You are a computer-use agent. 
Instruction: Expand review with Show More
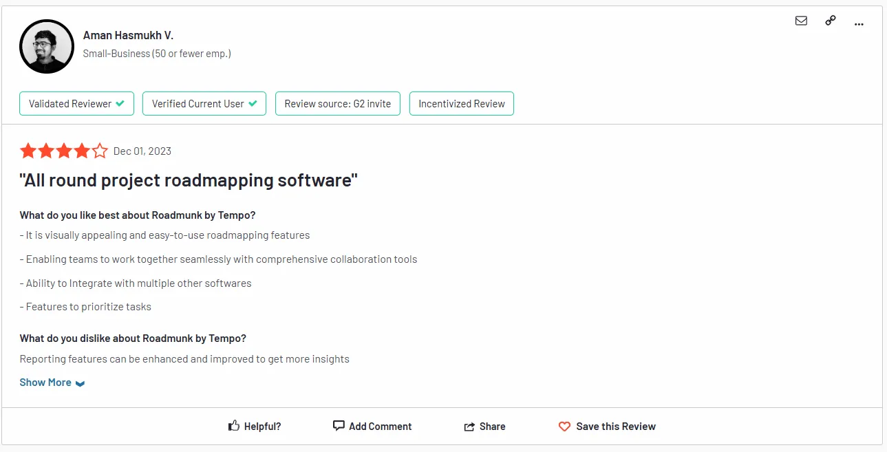point(52,383)
